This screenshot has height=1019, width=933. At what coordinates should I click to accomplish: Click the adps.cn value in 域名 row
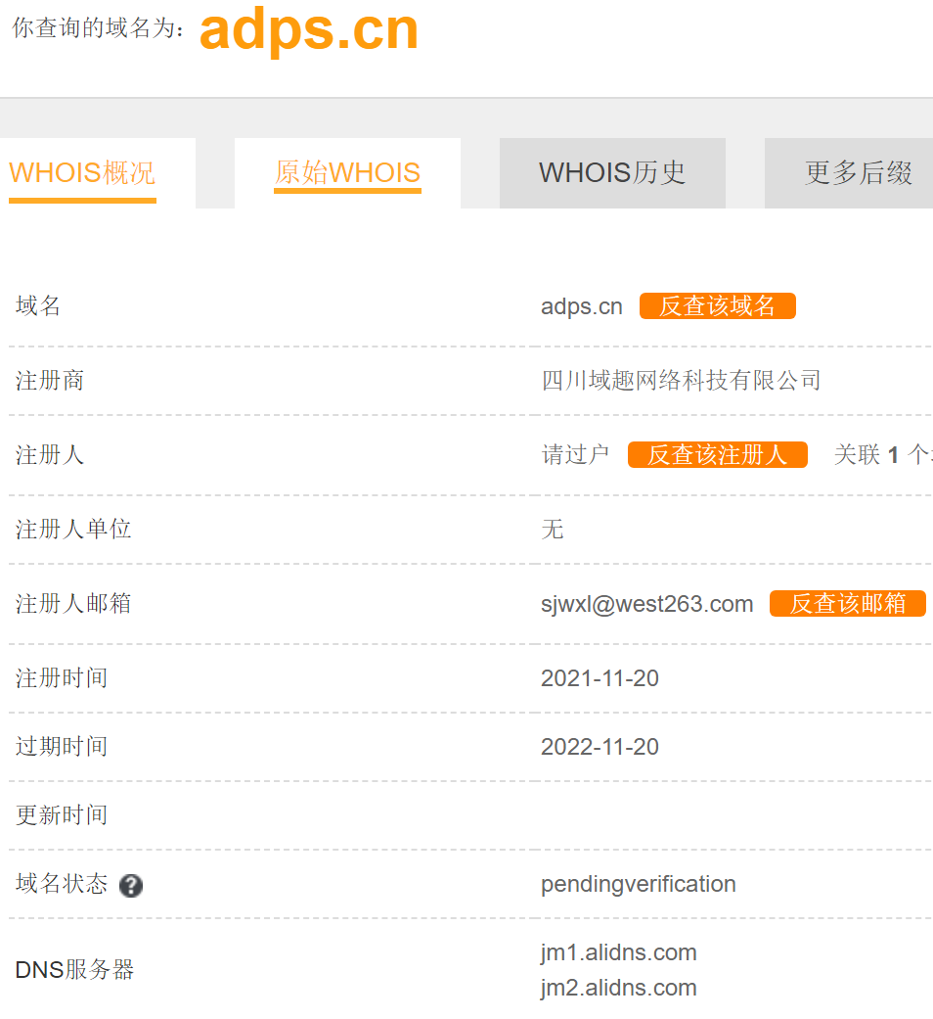(x=581, y=306)
